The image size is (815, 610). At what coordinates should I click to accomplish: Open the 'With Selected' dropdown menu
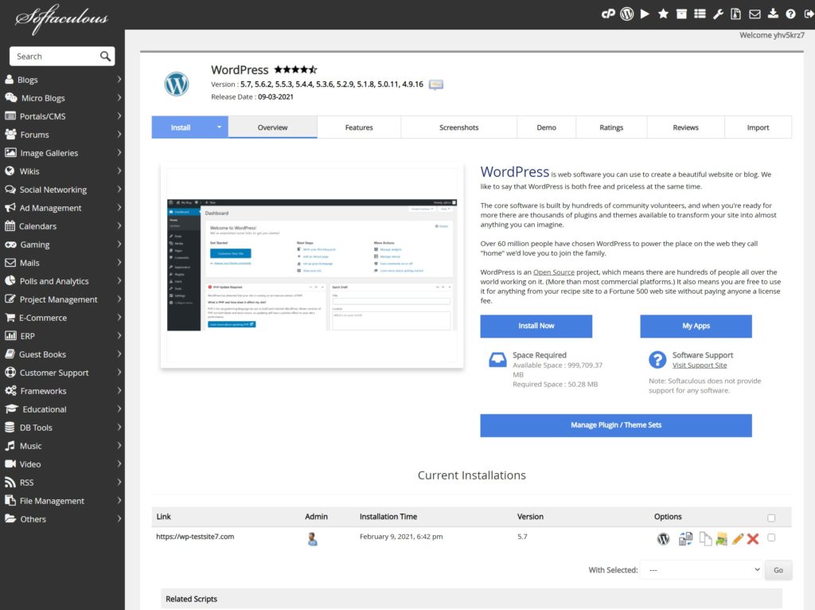(x=700, y=569)
